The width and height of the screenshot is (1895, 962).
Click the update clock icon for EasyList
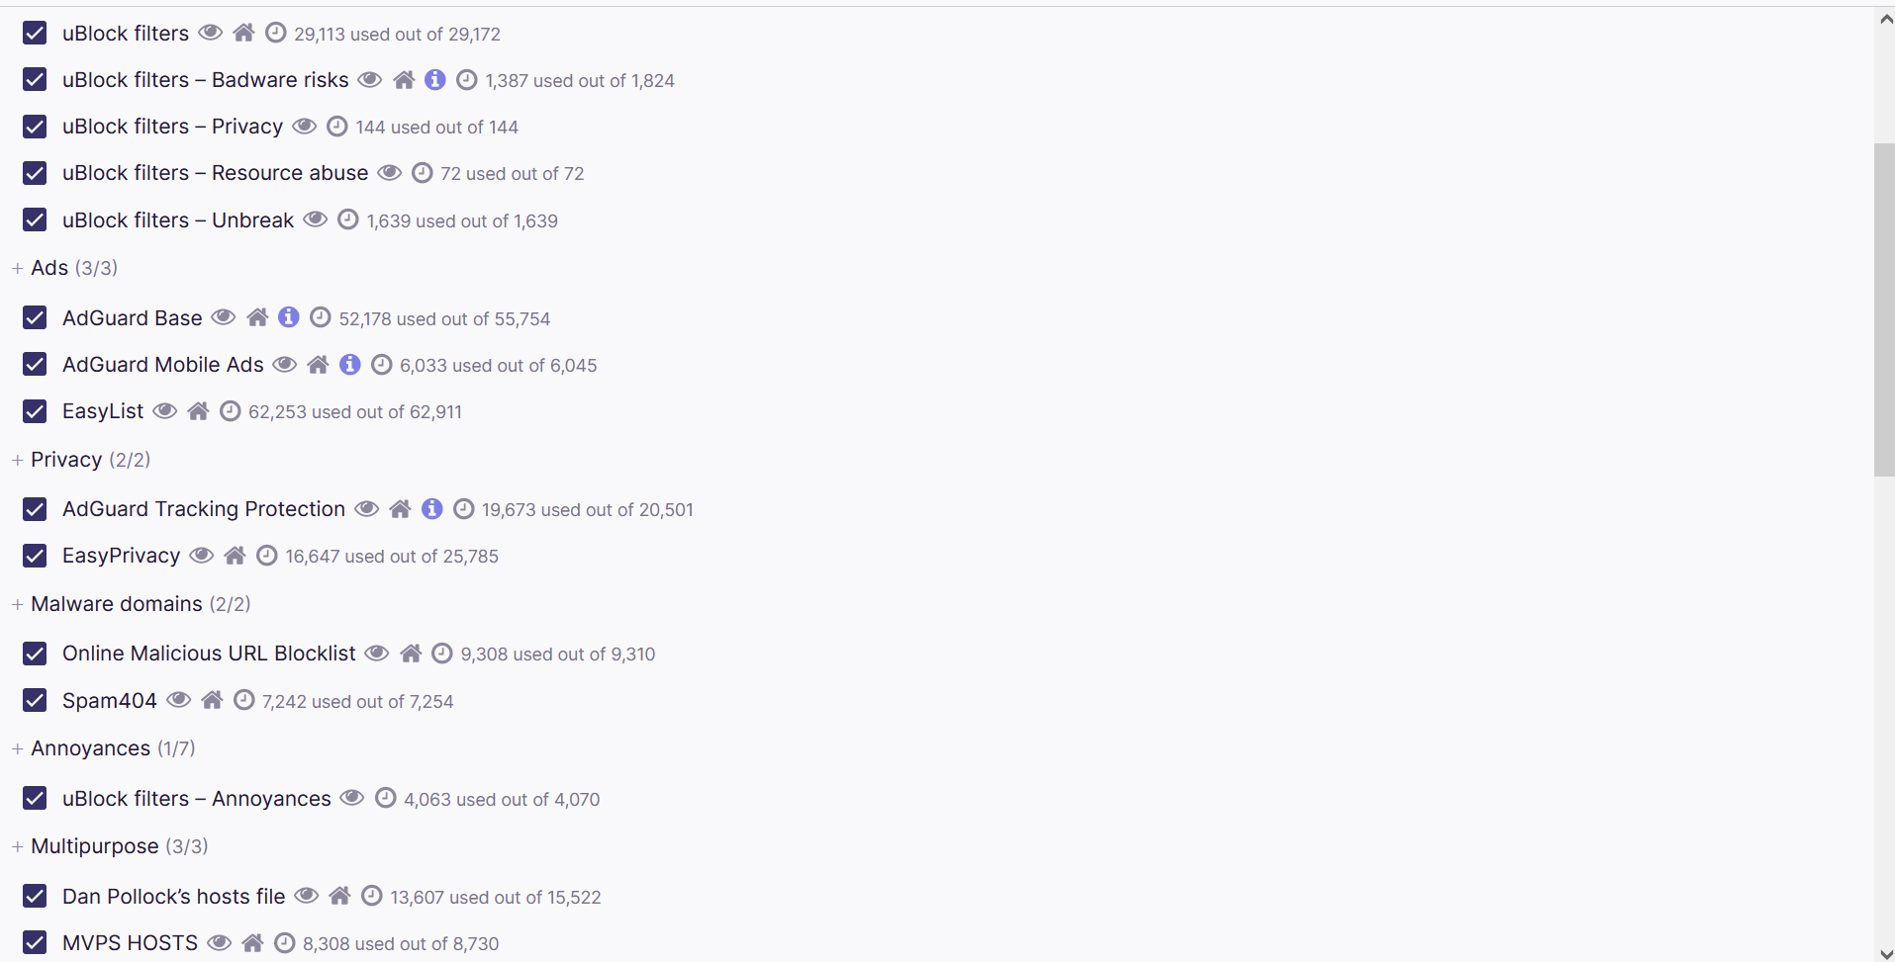230,411
